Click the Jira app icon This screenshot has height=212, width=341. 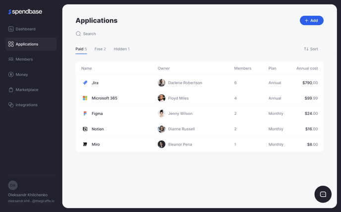85,83
